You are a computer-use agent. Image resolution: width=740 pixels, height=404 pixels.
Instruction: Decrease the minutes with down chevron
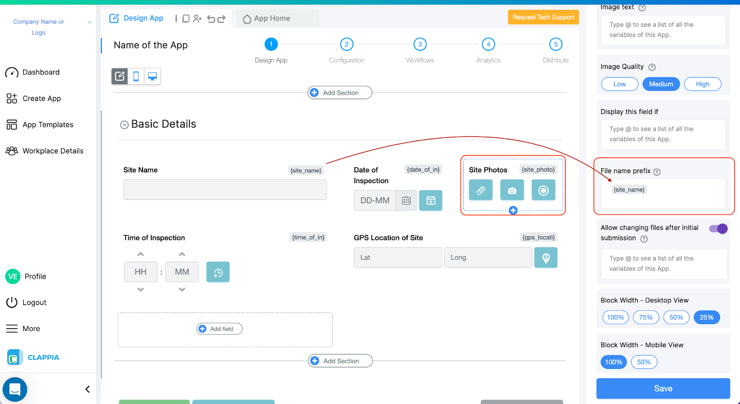(182, 290)
